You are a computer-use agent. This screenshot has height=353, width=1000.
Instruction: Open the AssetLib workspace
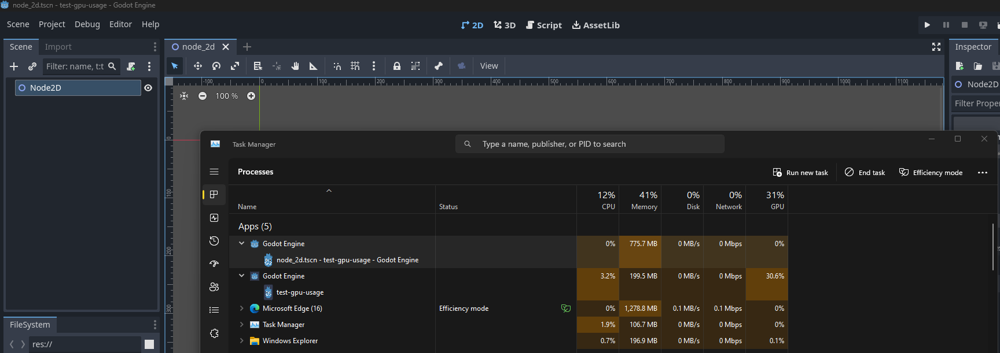tap(596, 25)
